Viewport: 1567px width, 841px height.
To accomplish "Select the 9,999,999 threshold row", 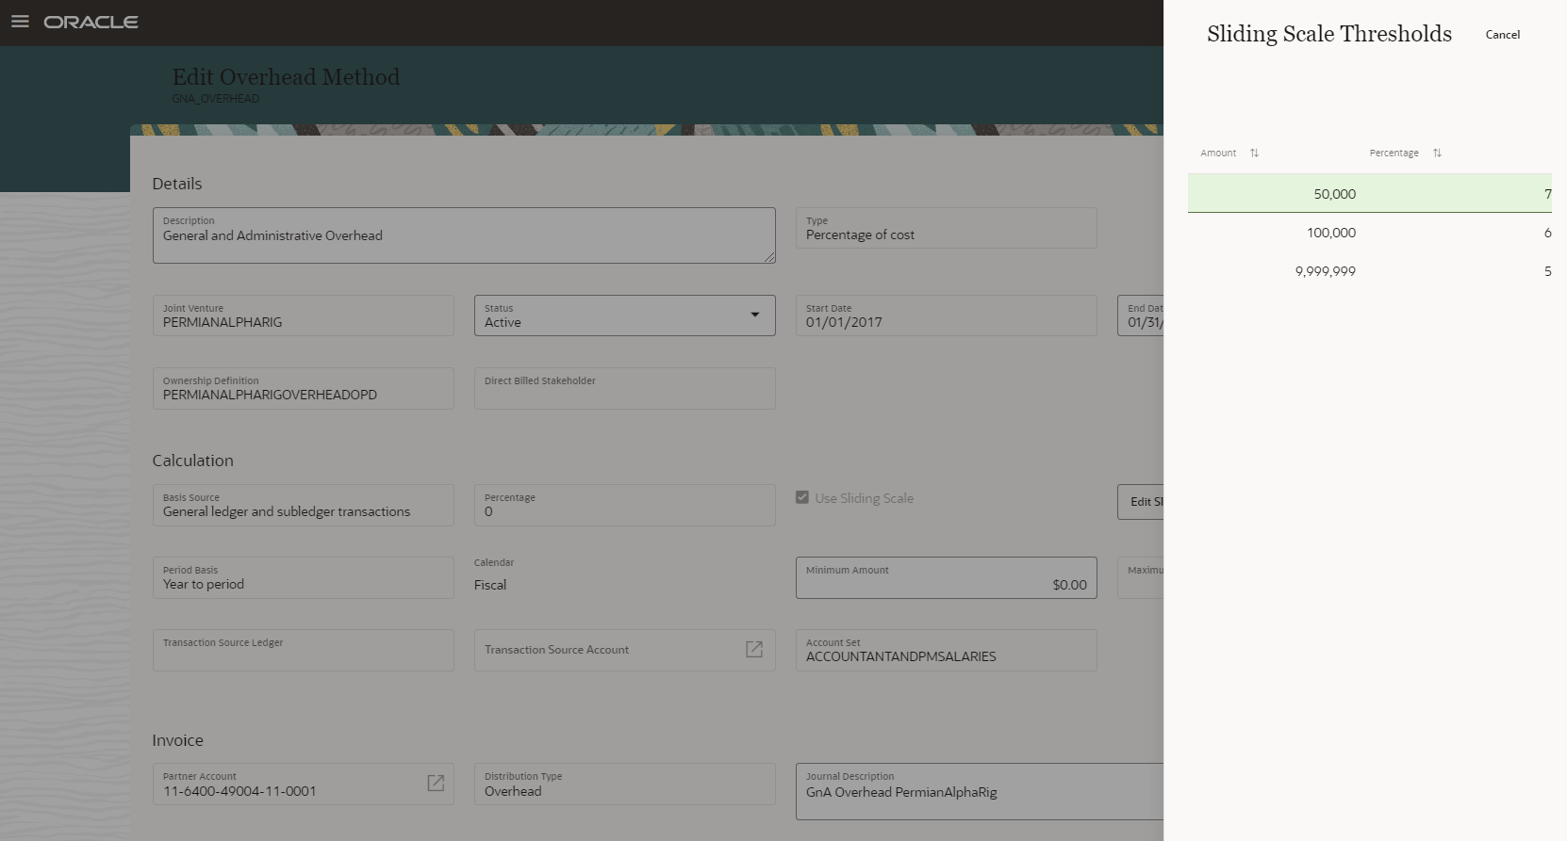I will [1369, 271].
